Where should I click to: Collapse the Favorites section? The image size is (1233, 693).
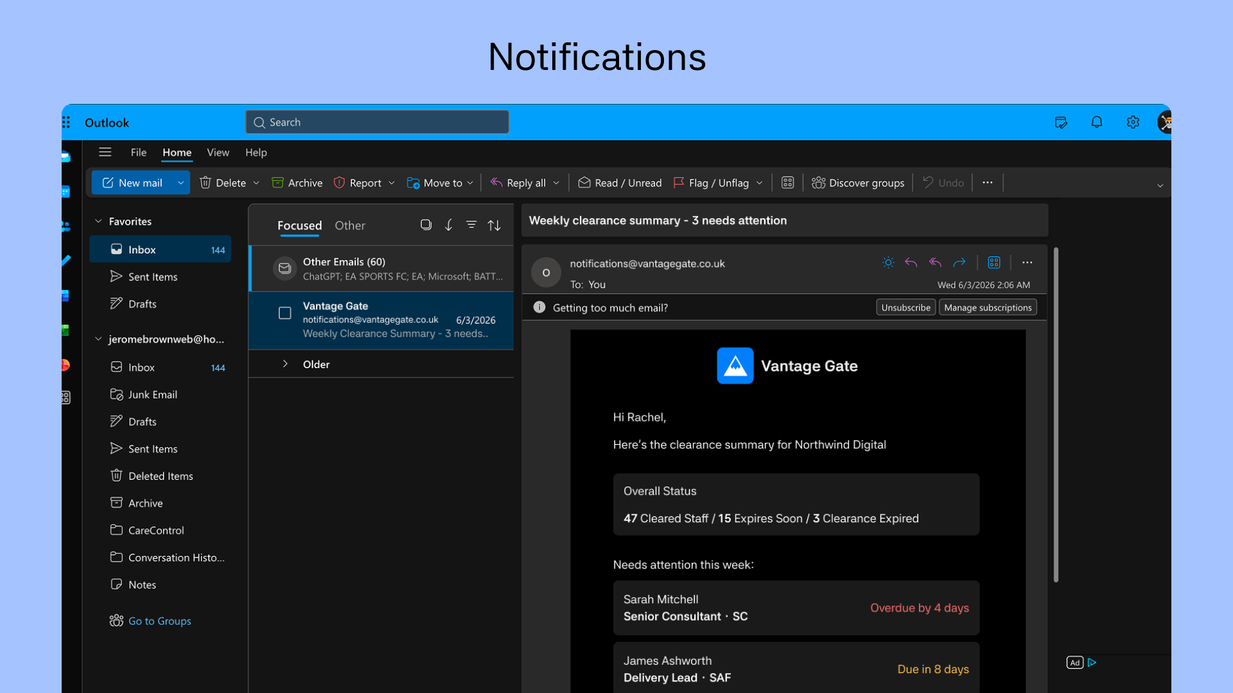coord(98,221)
